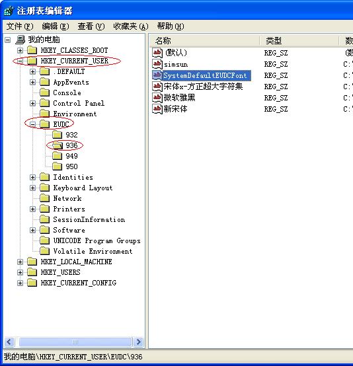Image resolution: width=353 pixels, height=366 pixels.
Task: Click the 新宋体 registry value icon
Action: 157,109
